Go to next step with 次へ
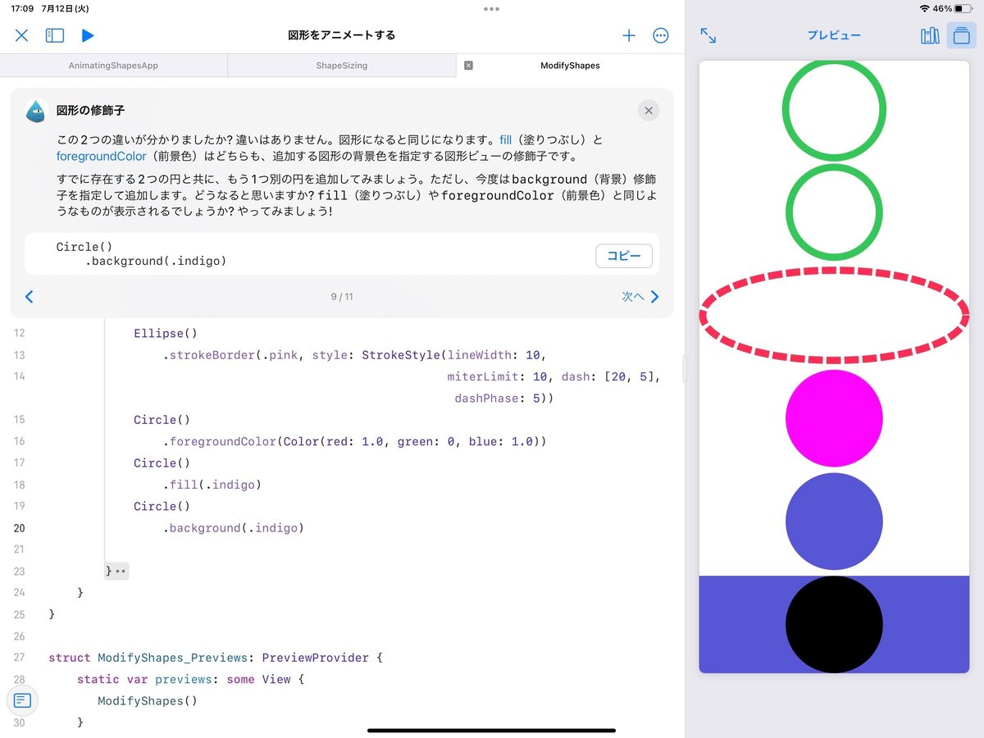Screen dimensions: 984x738 (x=640, y=297)
